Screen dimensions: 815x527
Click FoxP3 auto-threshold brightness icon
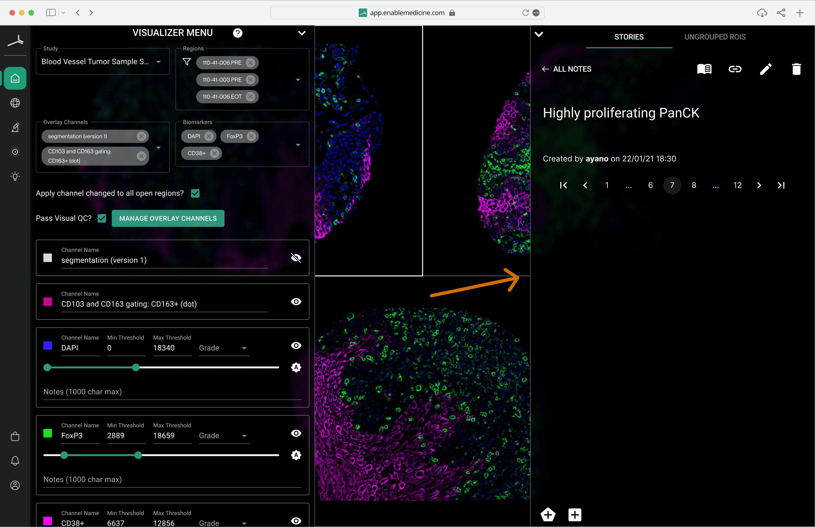tap(296, 455)
